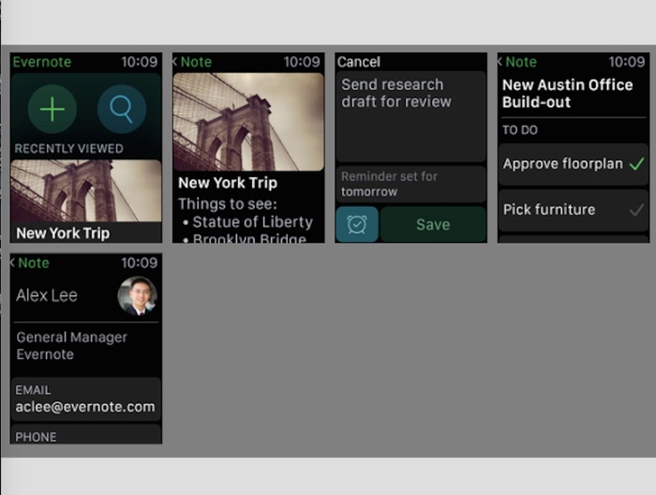656x495 pixels.
Task: Click the Send research draft text field
Action: [x=410, y=117]
